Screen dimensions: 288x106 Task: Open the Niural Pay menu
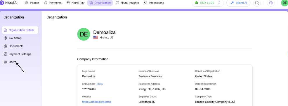coord(75,3)
